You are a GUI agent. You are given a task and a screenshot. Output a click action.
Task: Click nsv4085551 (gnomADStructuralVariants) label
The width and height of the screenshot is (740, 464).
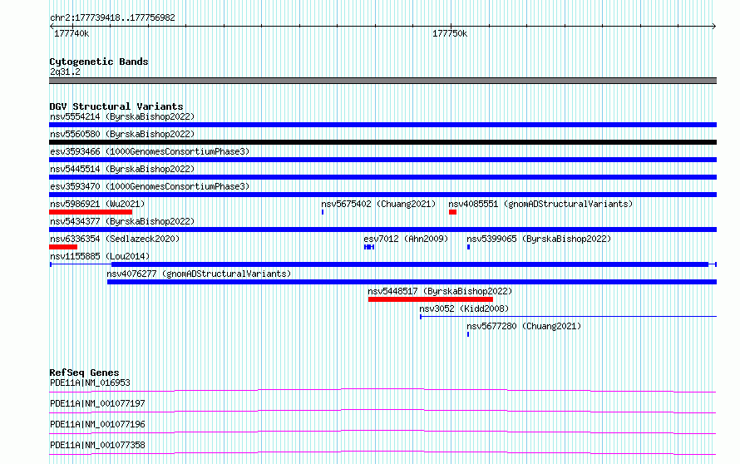click(540, 204)
